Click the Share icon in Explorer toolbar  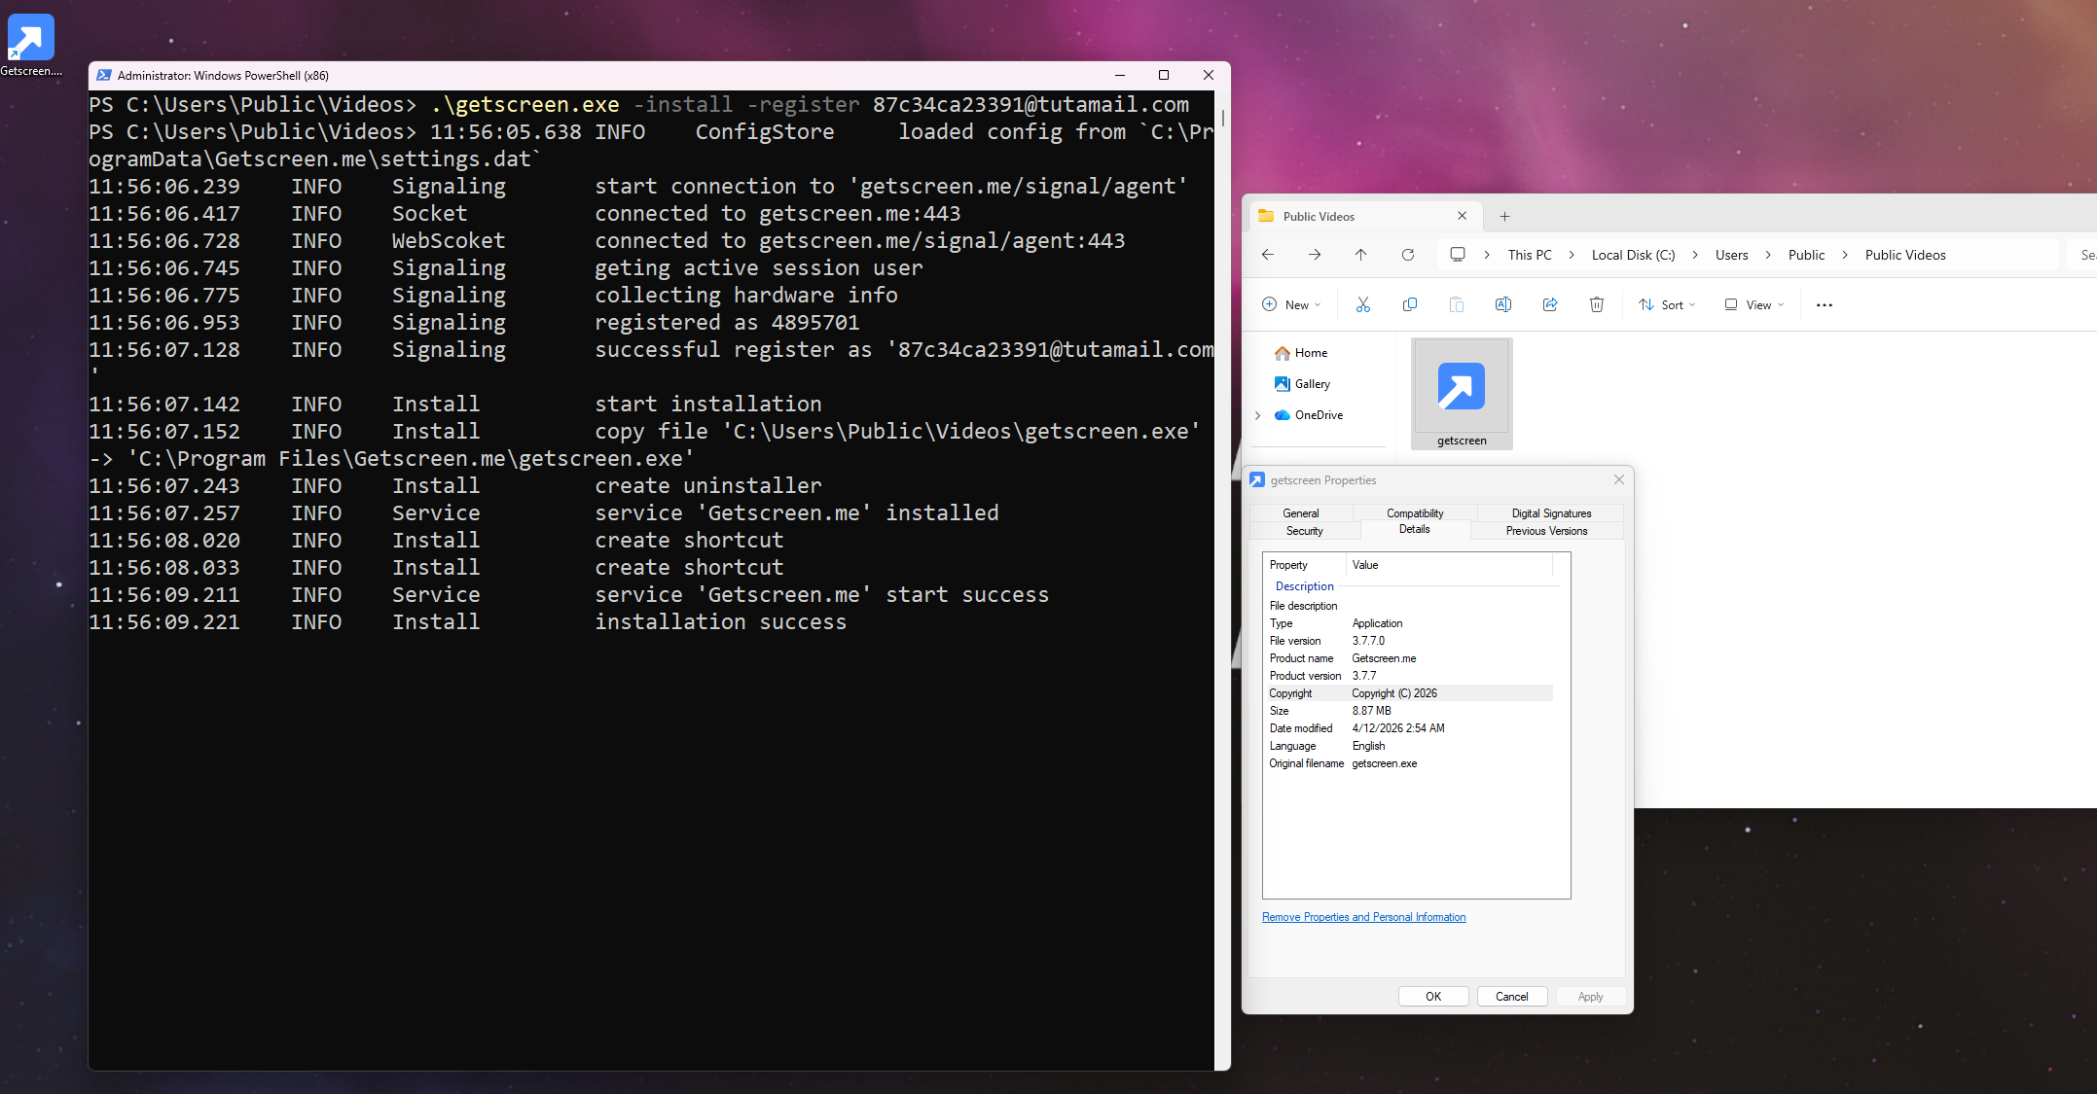click(1549, 304)
